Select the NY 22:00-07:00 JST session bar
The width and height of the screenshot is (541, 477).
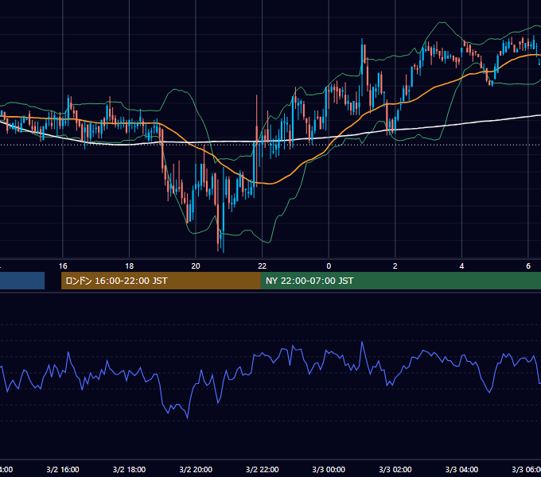[400, 281]
